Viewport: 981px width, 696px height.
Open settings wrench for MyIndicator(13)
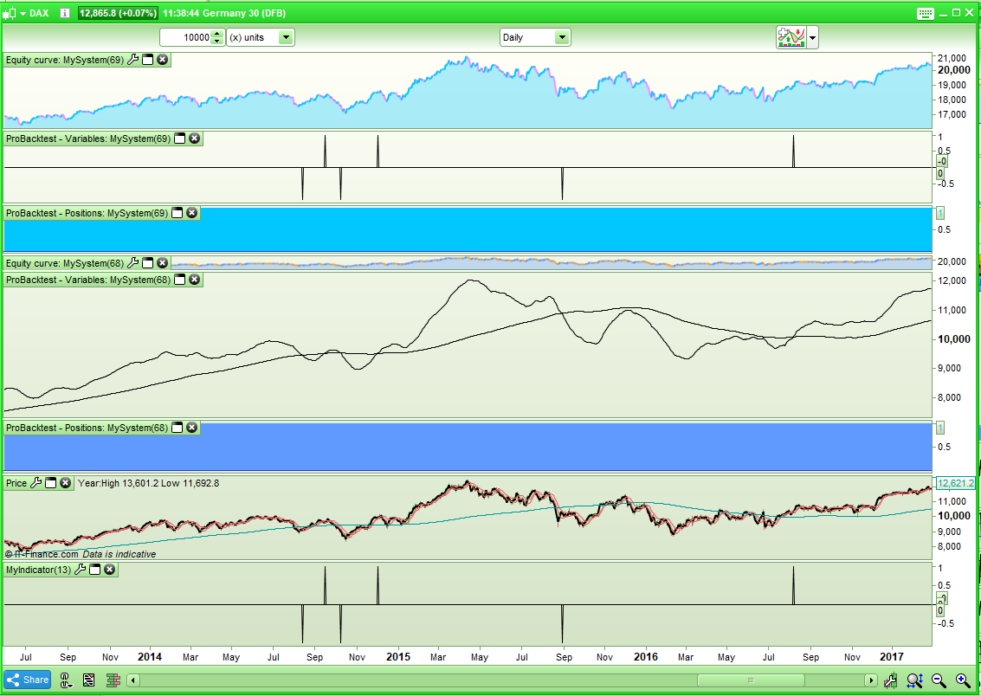click(x=80, y=570)
